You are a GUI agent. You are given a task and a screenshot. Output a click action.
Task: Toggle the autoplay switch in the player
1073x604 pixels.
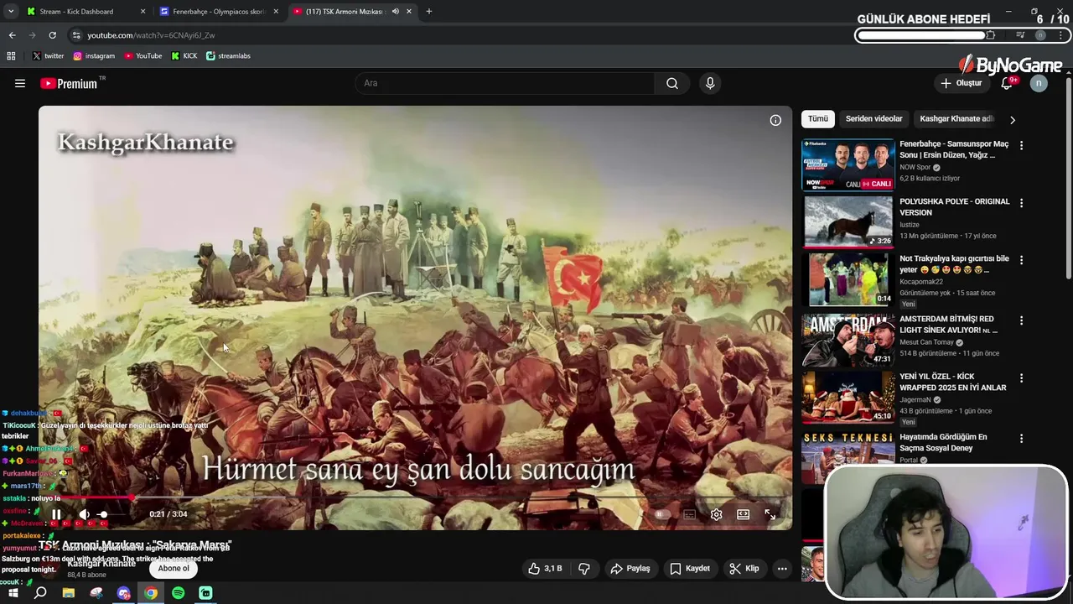[x=662, y=514]
